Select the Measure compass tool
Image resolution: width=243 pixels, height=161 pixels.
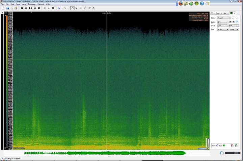(93, 8)
